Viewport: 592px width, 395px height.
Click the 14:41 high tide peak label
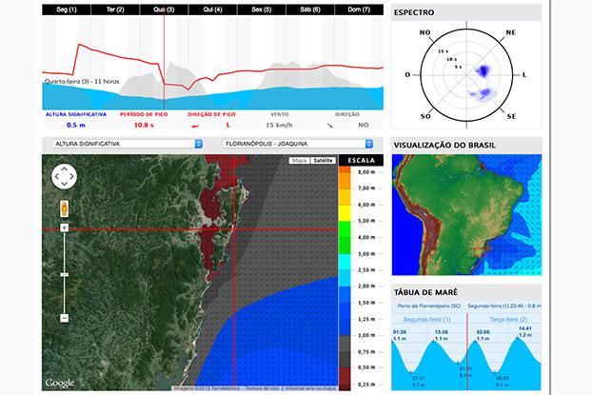(524, 329)
